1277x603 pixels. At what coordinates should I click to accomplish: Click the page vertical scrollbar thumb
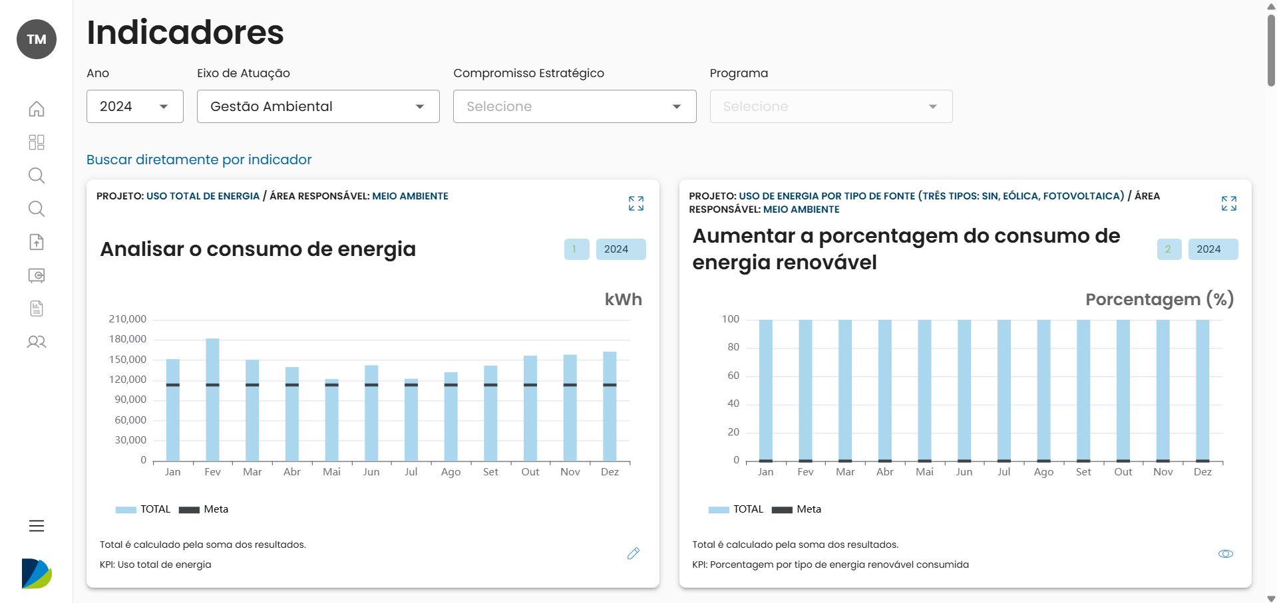1271,50
